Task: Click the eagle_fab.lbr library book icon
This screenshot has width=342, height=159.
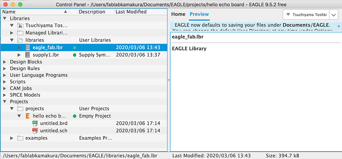Action: click(27, 47)
